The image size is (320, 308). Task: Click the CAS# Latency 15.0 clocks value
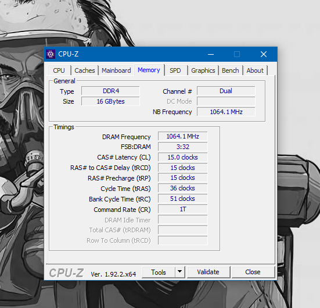pyautogui.click(x=183, y=157)
